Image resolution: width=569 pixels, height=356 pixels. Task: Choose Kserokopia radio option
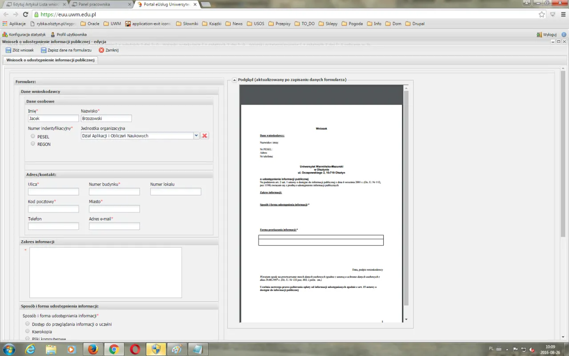pyautogui.click(x=28, y=332)
